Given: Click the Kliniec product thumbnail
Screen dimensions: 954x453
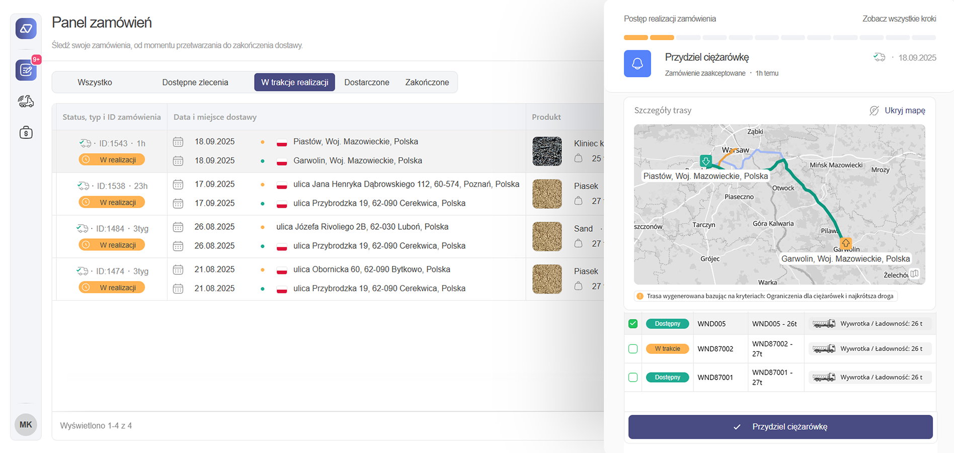Looking at the screenshot, I should click(547, 151).
